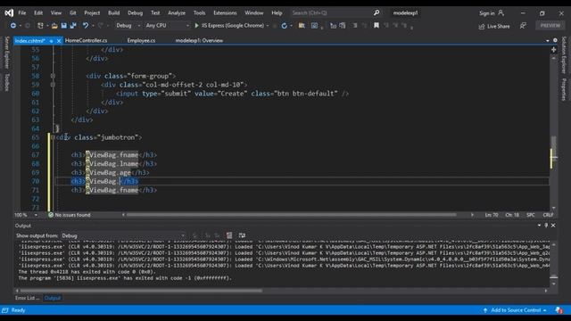
Task: Click the Output panel horizontal scrollbar
Action: pos(141,291)
